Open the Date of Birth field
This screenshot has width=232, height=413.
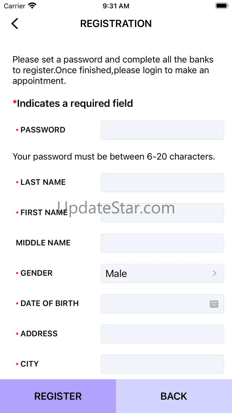(x=155, y=304)
